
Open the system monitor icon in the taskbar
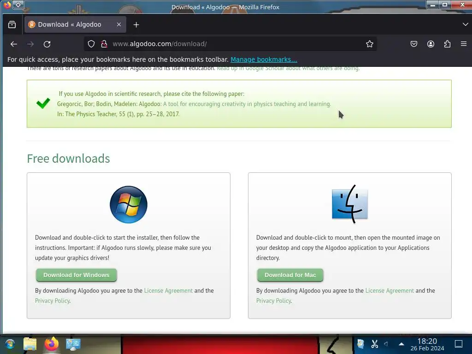(x=73, y=344)
